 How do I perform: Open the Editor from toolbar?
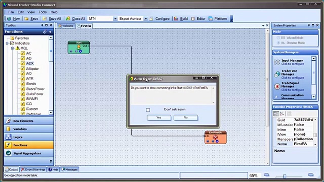[x=198, y=19]
